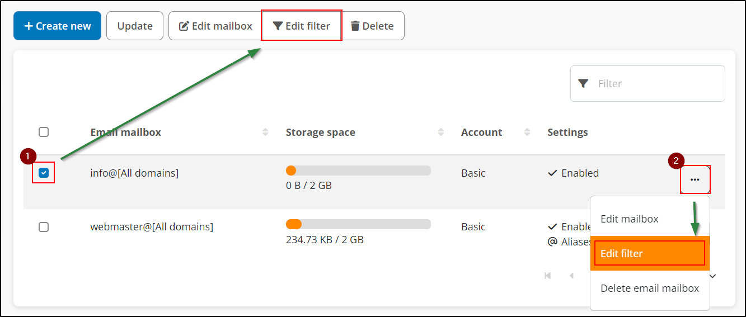
Task: Click the Delete trash button in toolbar
Action: pyautogui.click(x=372, y=26)
